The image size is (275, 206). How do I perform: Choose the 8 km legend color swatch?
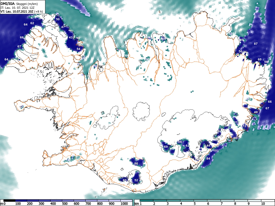(x=241, y=201)
